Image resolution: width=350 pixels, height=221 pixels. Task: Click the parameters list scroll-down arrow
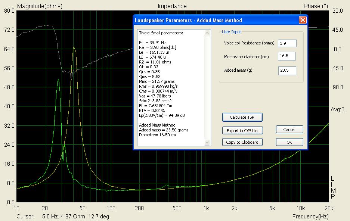pyautogui.click(x=207, y=142)
